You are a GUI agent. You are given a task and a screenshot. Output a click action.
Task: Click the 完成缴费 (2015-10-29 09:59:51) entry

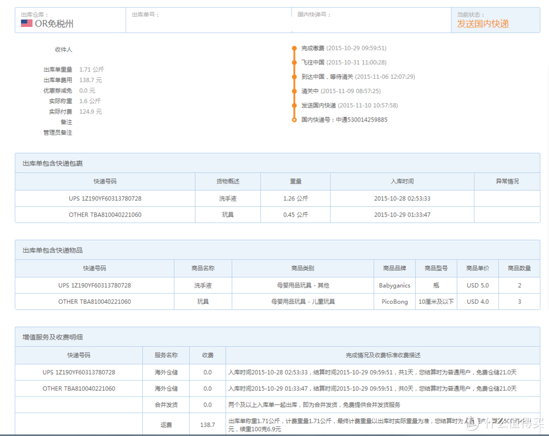[x=344, y=48]
